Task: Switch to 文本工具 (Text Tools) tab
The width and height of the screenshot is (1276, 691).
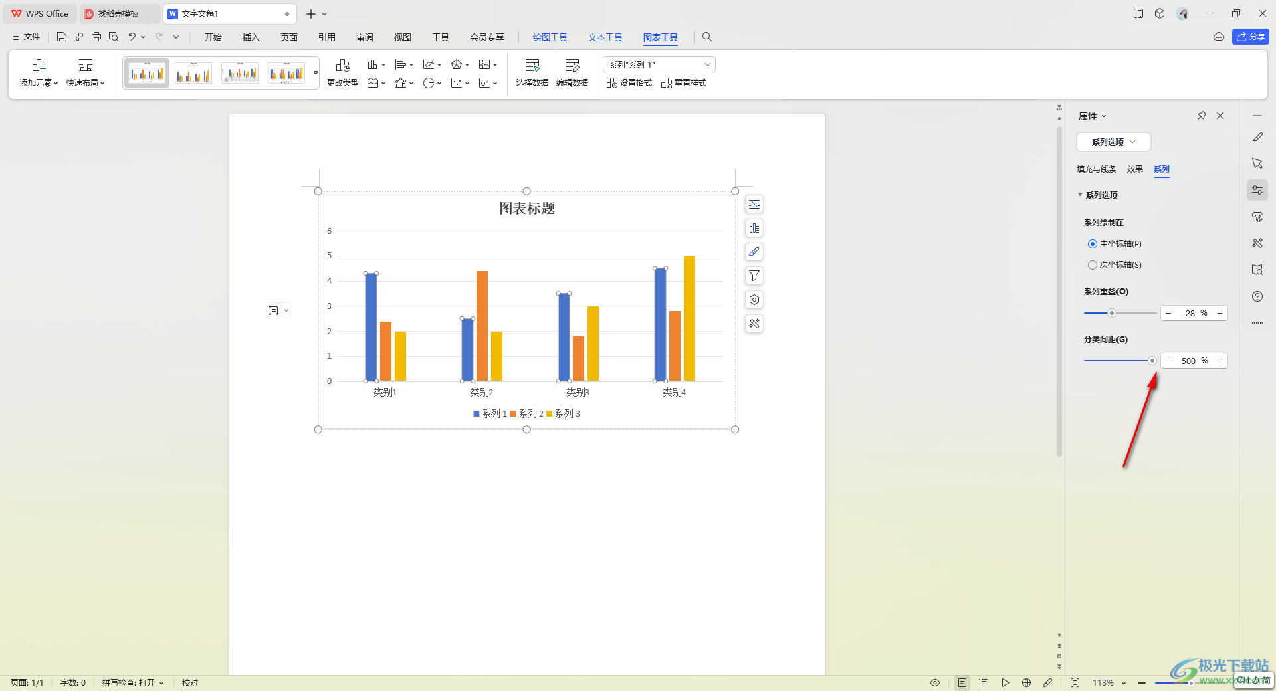Action: [605, 37]
